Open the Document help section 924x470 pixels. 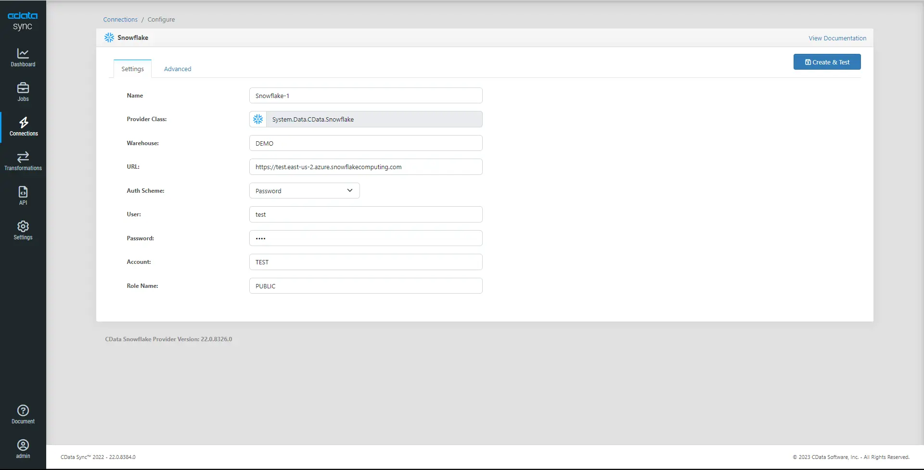coord(23,414)
